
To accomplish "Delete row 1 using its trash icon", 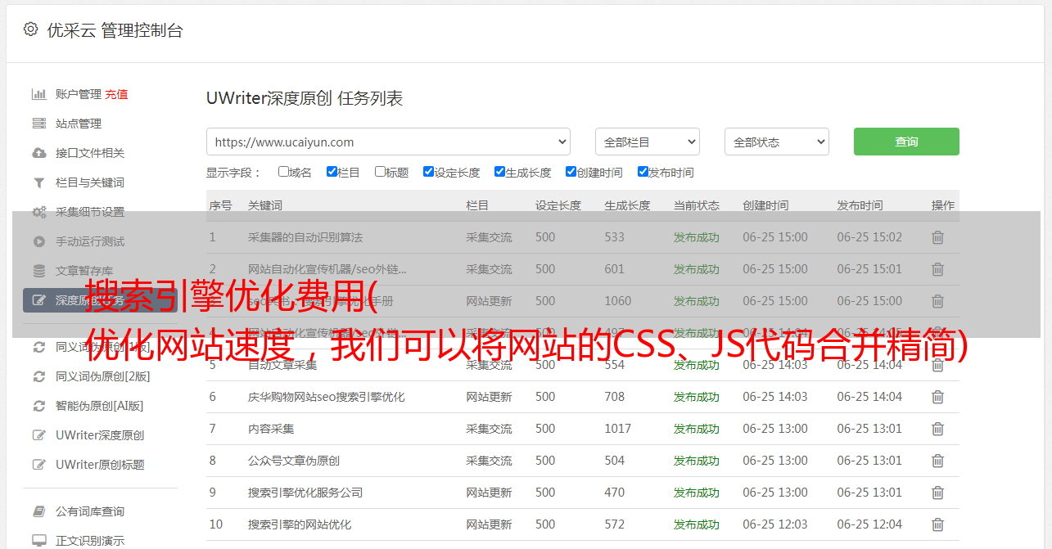I will pyautogui.click(x=937, y=237).
